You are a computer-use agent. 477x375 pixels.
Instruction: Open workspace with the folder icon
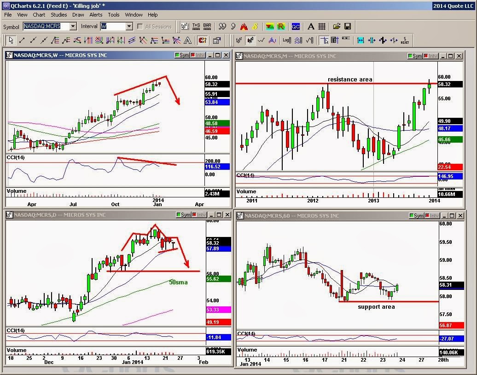(337, 26)
